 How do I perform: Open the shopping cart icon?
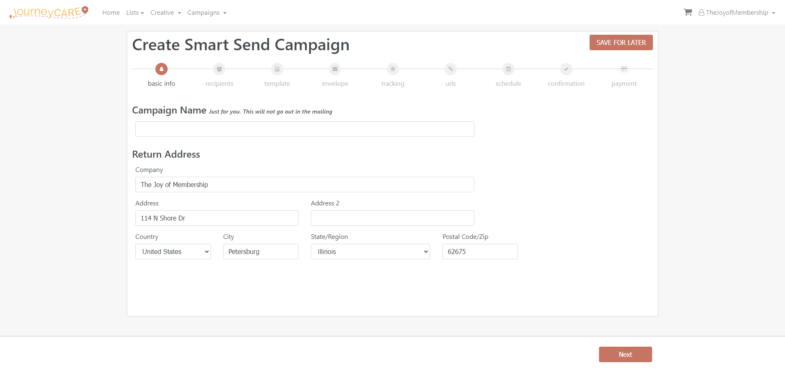click(x=688, y=12)
